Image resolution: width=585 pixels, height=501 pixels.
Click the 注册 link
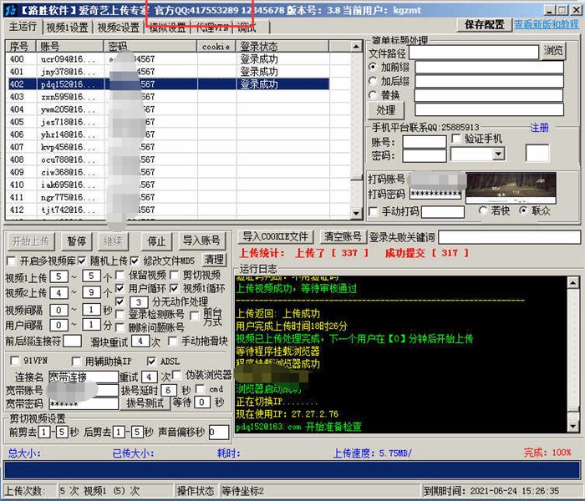click(539, 128)
